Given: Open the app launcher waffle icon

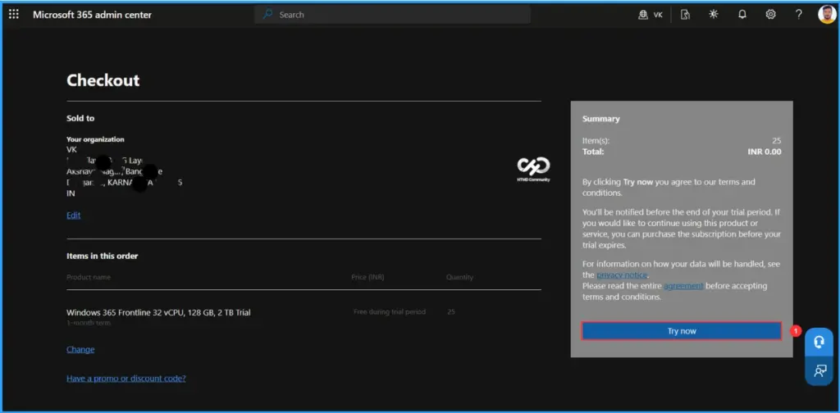Looking at the screenshot, I should click(14, 15).
